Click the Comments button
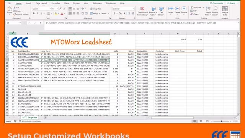Viewport: 245px width, 138px height. (216, 3)
